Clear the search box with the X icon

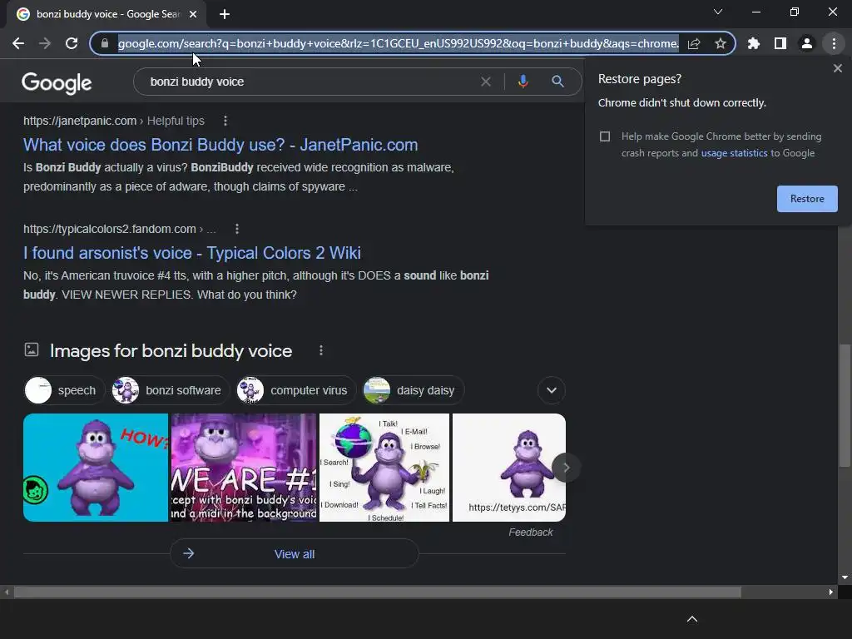pyautogui.click(x=486, y=82)
